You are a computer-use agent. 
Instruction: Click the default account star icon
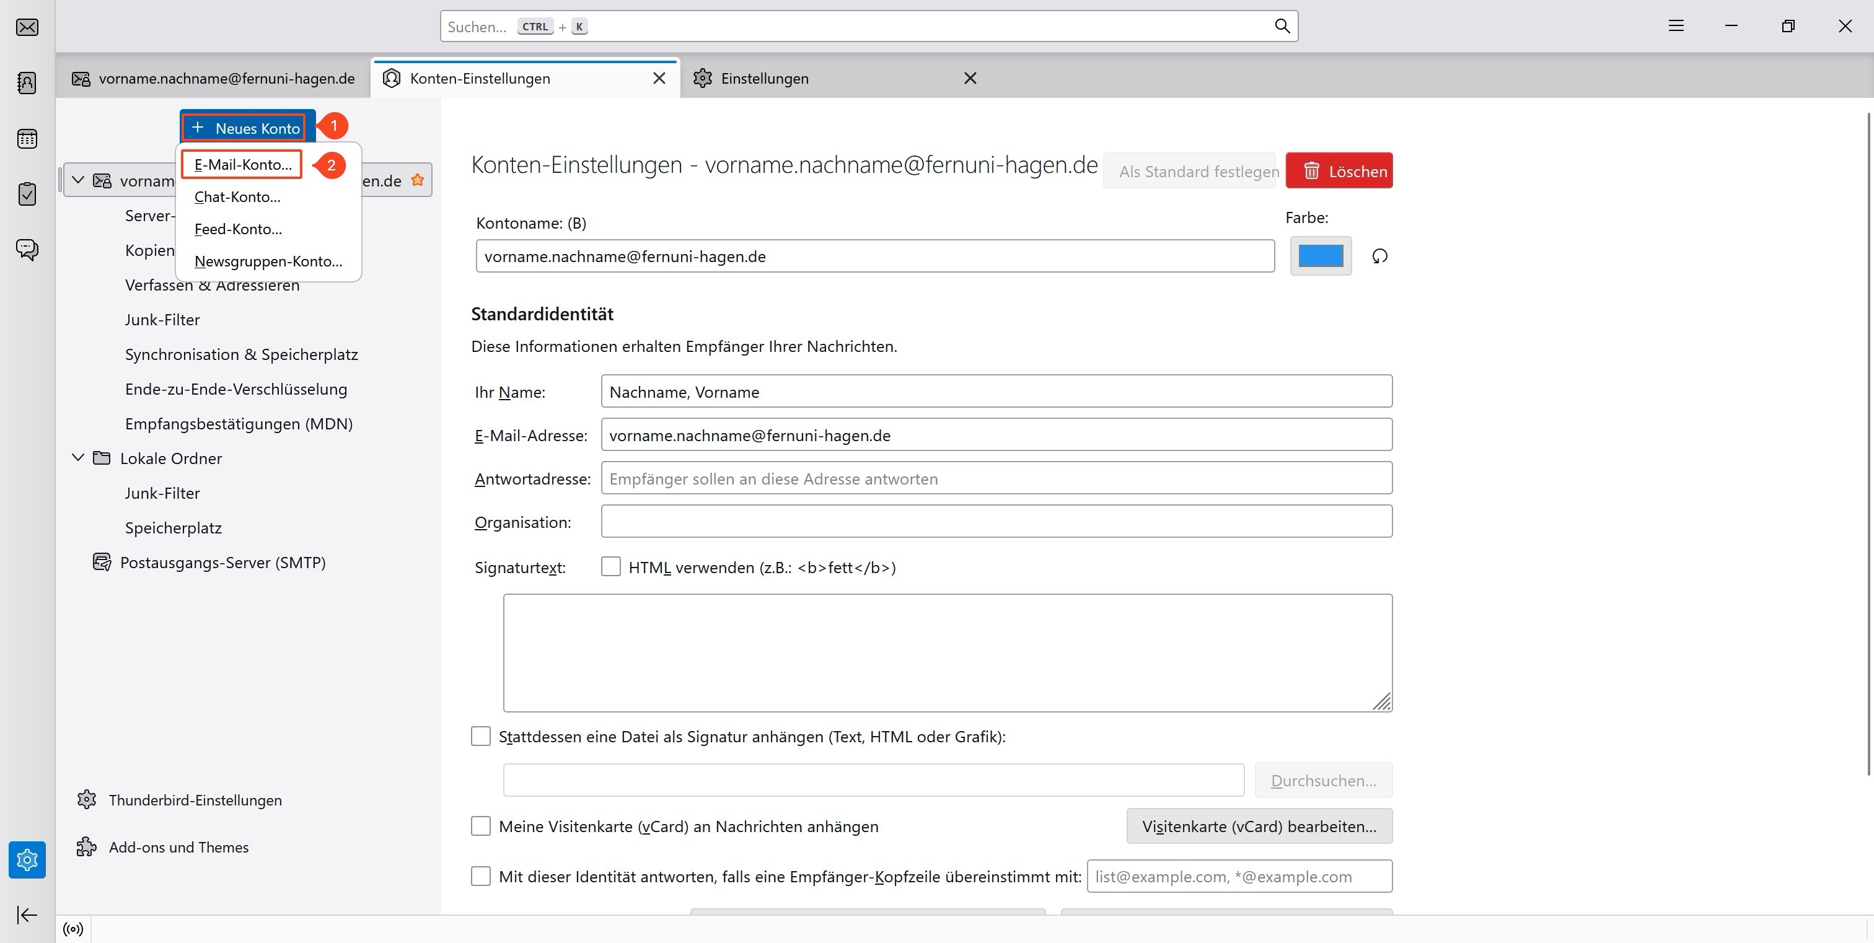(x=418, y=180)
